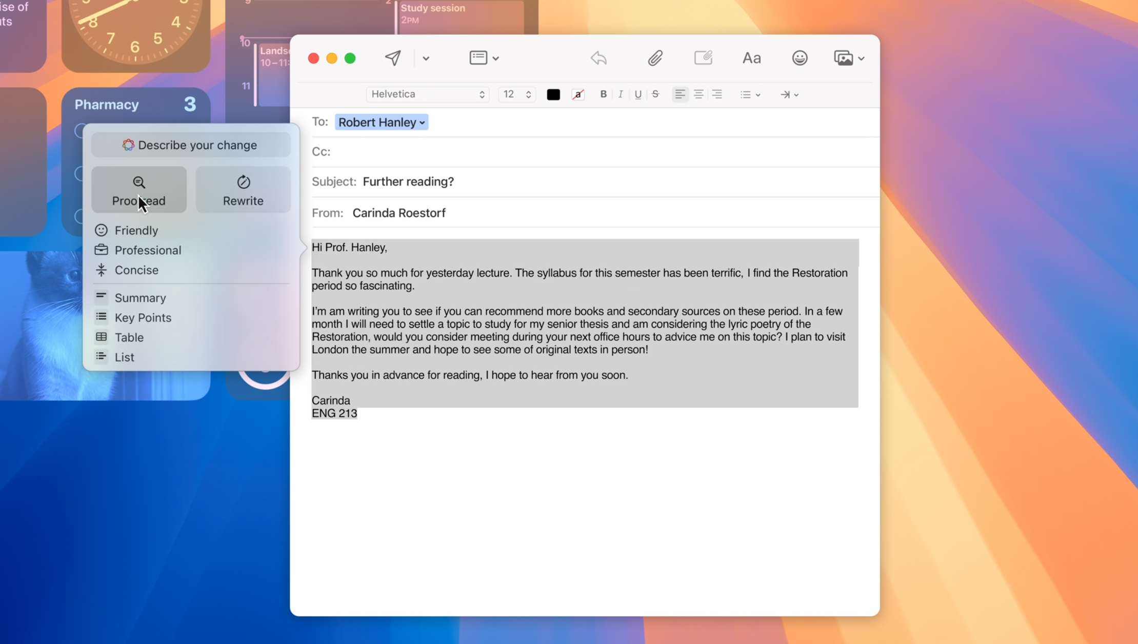Open the emoji picker smiley icon

click(x=800, y=58)
